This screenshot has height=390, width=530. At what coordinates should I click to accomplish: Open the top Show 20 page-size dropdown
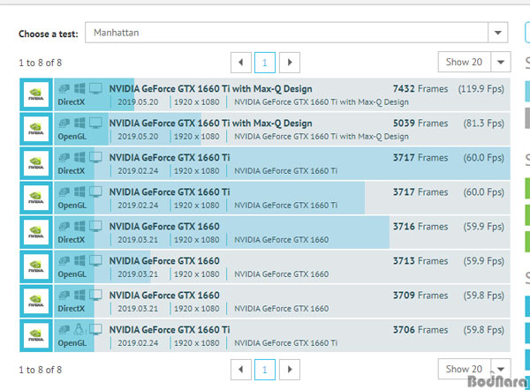point(474,62)
